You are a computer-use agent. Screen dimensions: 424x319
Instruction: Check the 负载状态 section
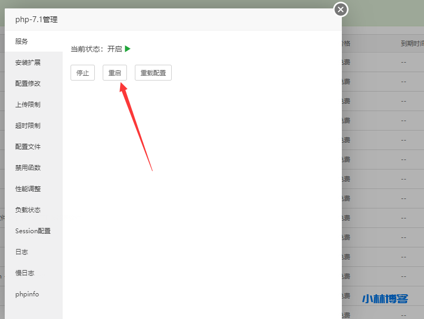coord(28,210)
